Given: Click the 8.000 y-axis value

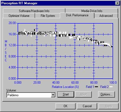Looking at the screenshot, I should 12,56.
